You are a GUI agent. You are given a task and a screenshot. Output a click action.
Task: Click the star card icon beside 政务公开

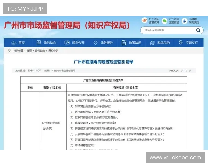[67, 43]
